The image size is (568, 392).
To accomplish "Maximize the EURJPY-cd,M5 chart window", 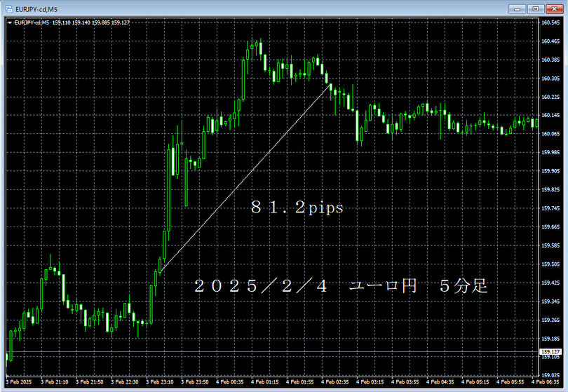I will point(536,8).
